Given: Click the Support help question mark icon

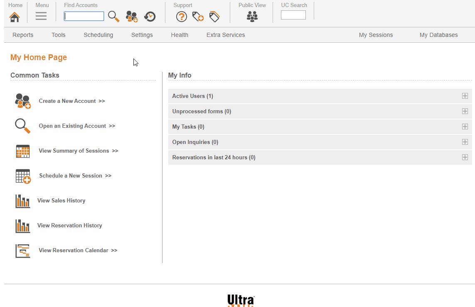Looking at the screenshot, I should tap(182, 17).
